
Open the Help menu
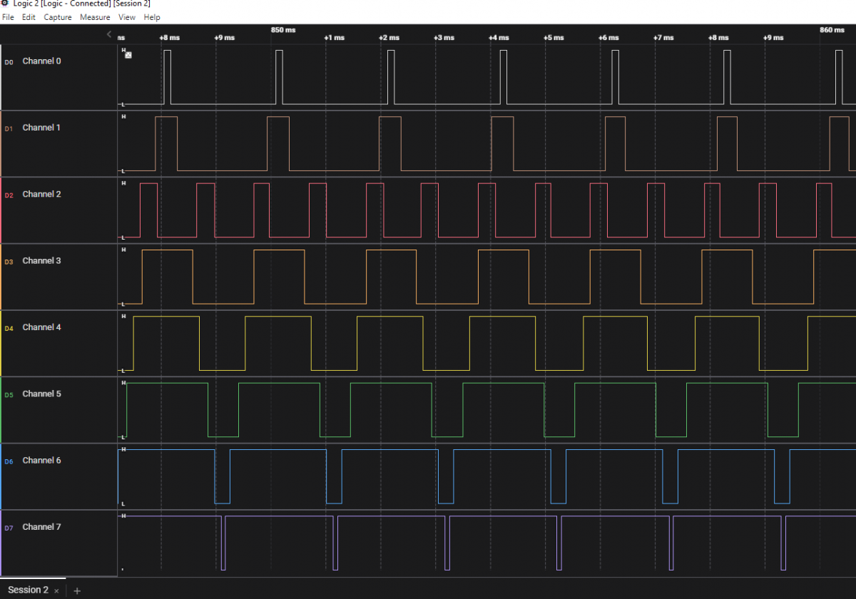click(152, 17)
